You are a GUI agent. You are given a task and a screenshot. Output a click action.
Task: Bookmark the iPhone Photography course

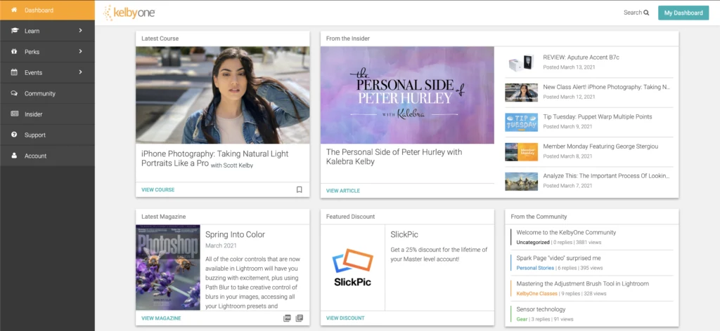coord(299,189)
